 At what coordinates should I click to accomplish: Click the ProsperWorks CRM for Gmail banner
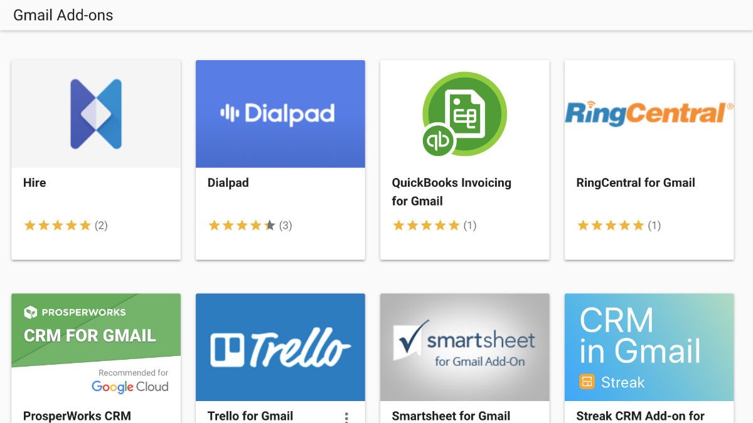(96, 347)
